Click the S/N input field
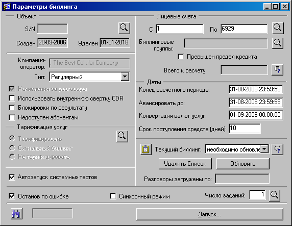This screenshot has height=226, width=292. click(x=53, y=29)
